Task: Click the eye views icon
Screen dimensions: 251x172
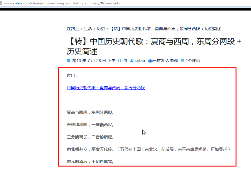Action: point(150,61)
